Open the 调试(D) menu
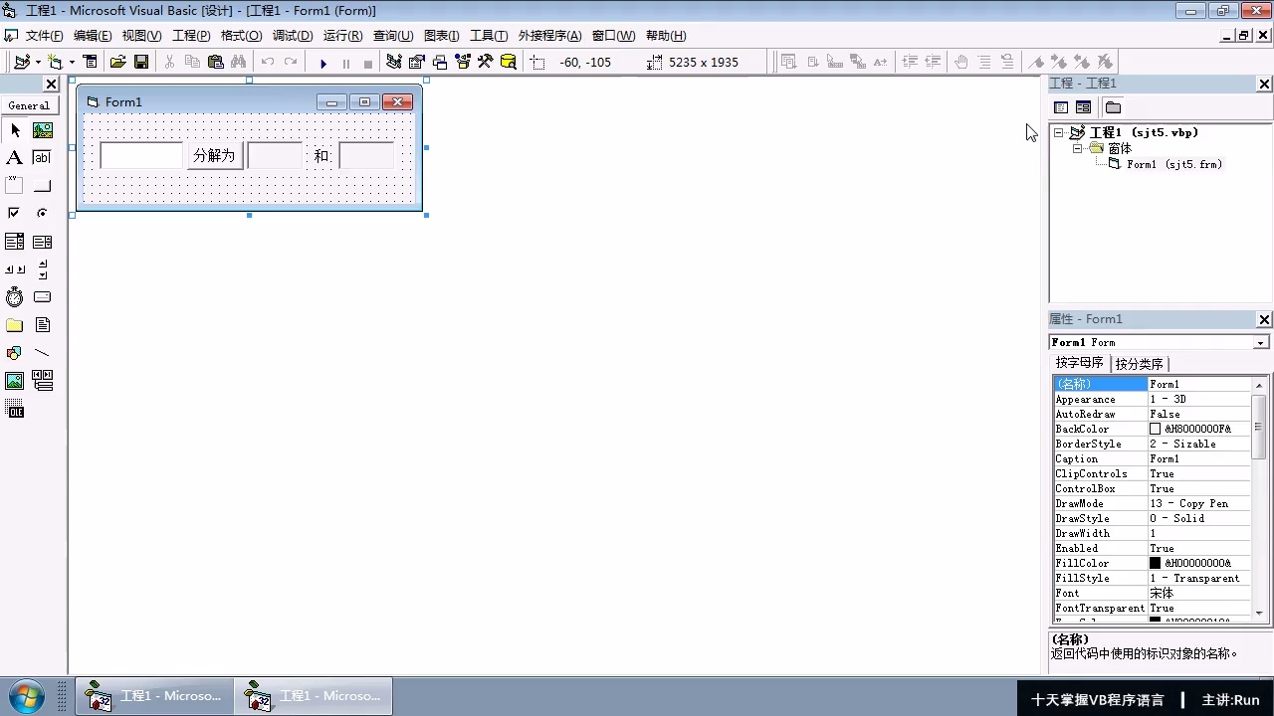This screenshot has height=716, width=1274. point(293,36)
